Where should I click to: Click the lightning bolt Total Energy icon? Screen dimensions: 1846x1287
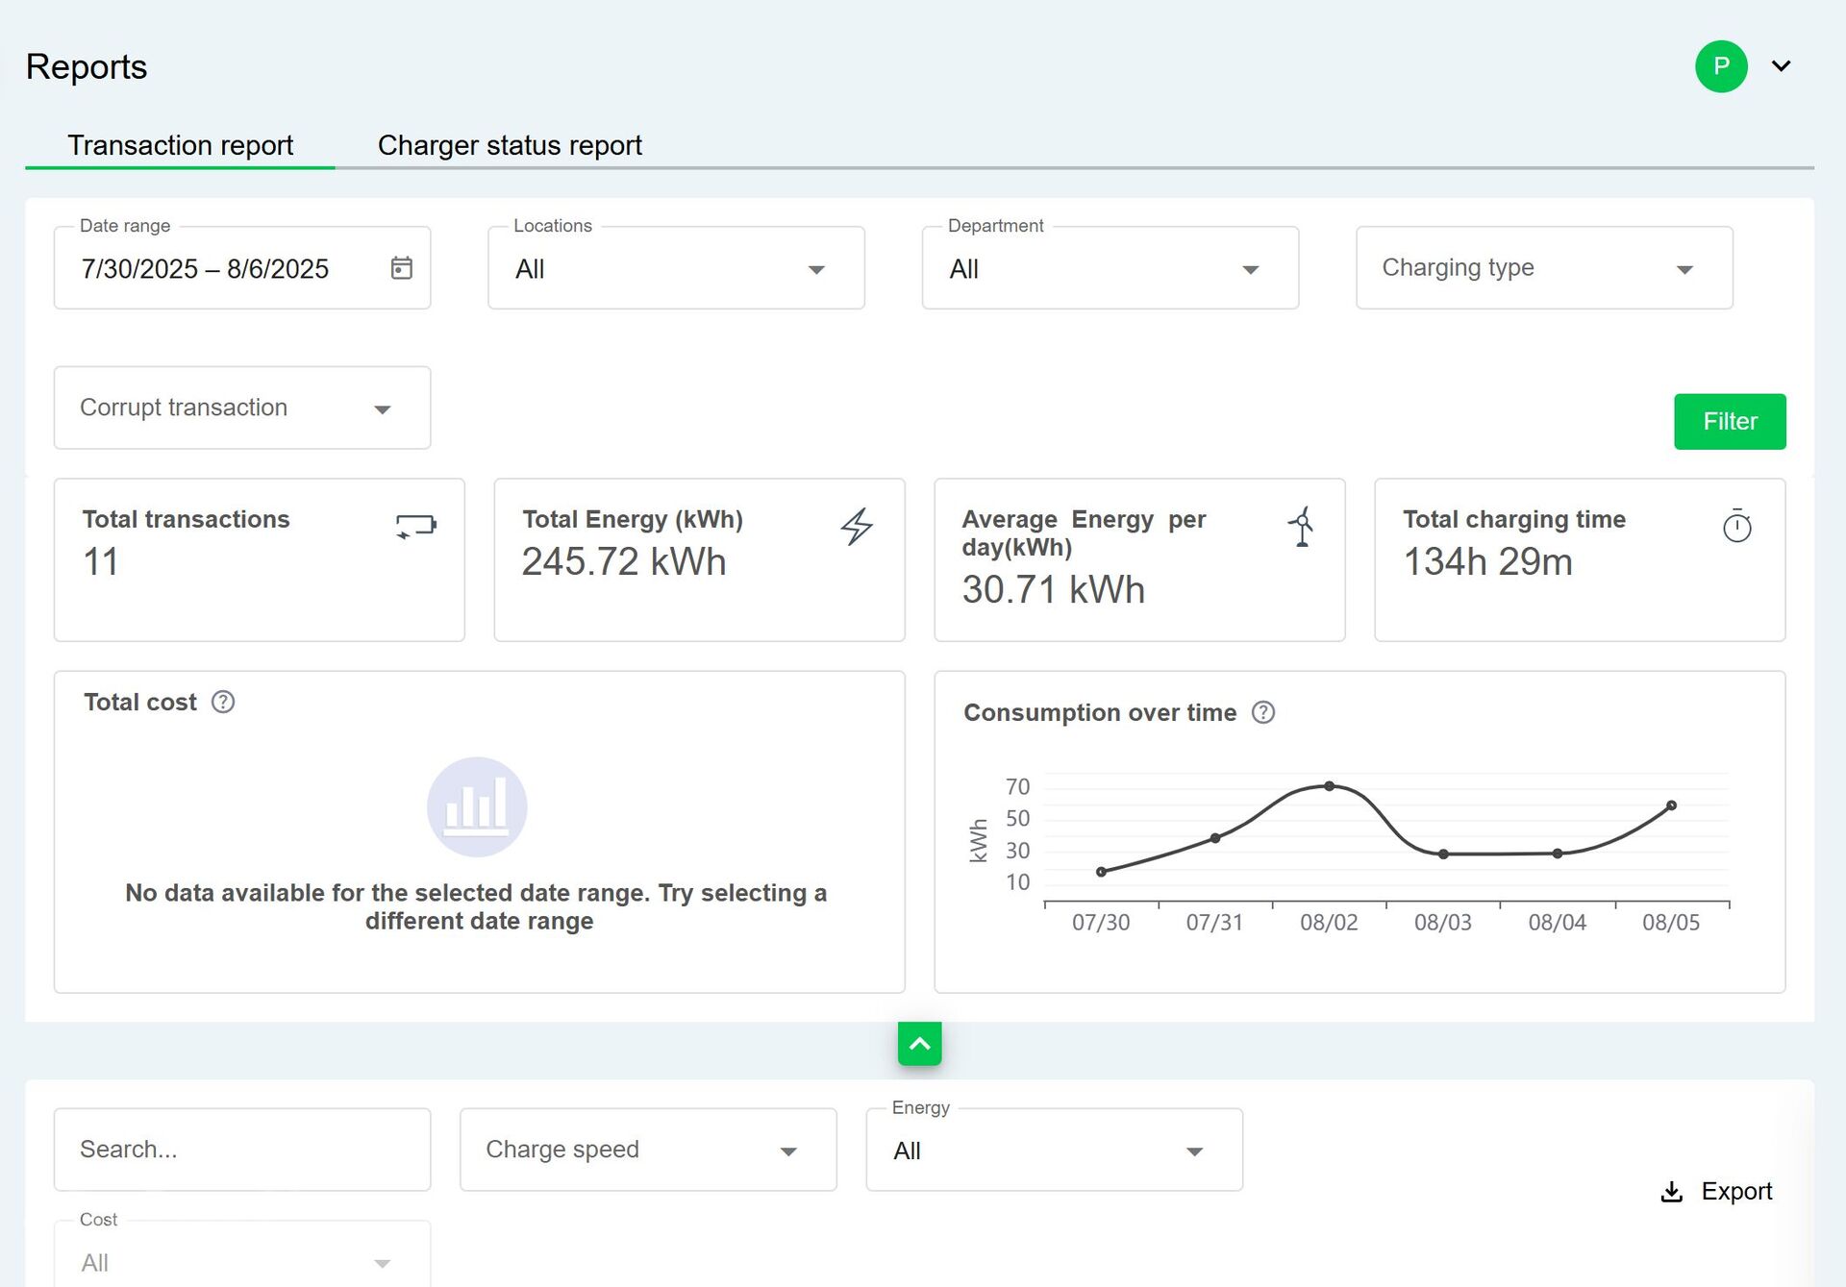point(857,527)
